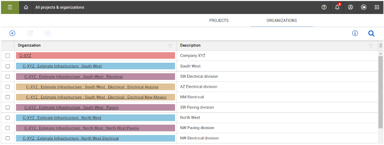This screenshot has width=384, height=145.
Task: Open the hamburger main menu
Action: [x=10, y=7]
